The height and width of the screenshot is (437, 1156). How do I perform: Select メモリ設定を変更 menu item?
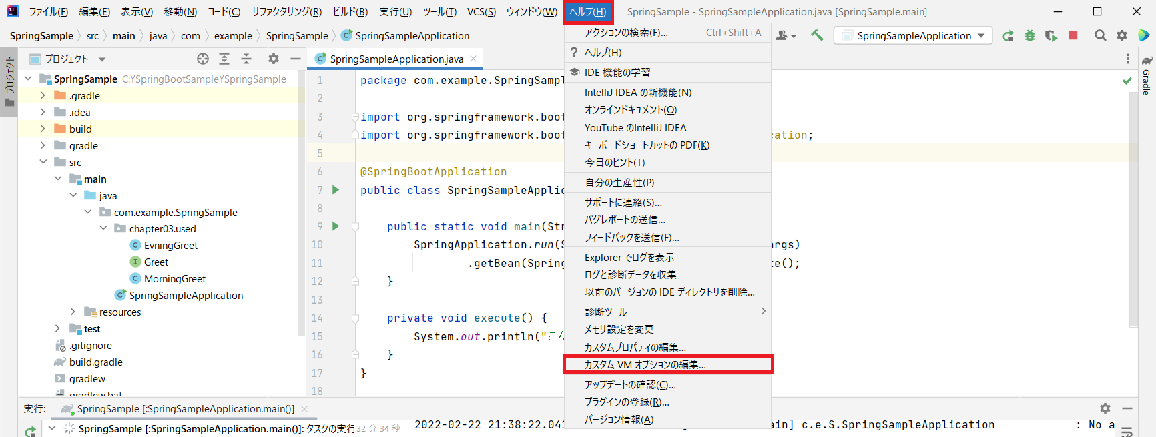pos(667,329)
